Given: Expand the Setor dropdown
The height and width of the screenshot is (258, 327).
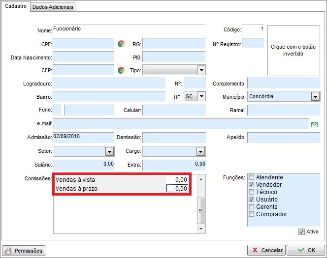Looking at the screenshot, I should coord(109,151).
